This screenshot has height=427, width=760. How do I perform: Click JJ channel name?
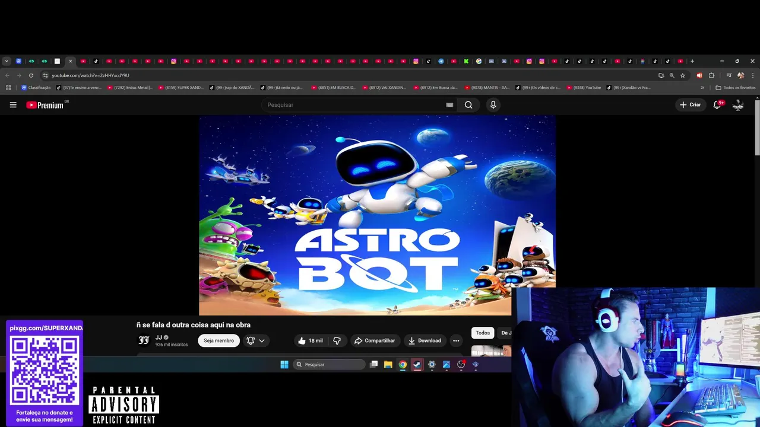159,337
